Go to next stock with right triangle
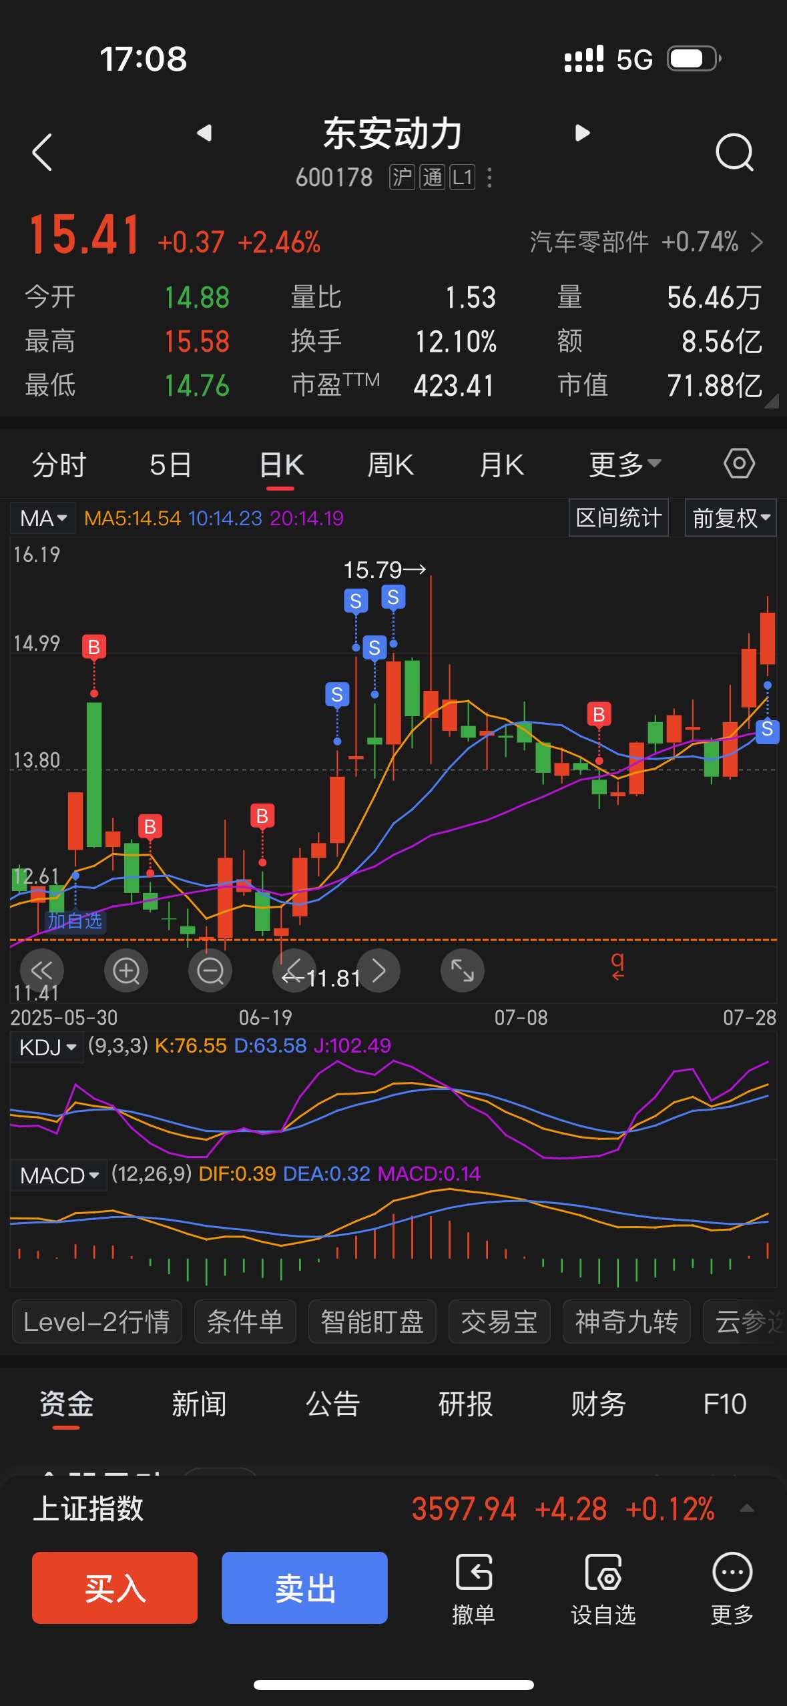This screenshot has width=787, height=1706. 582,133
